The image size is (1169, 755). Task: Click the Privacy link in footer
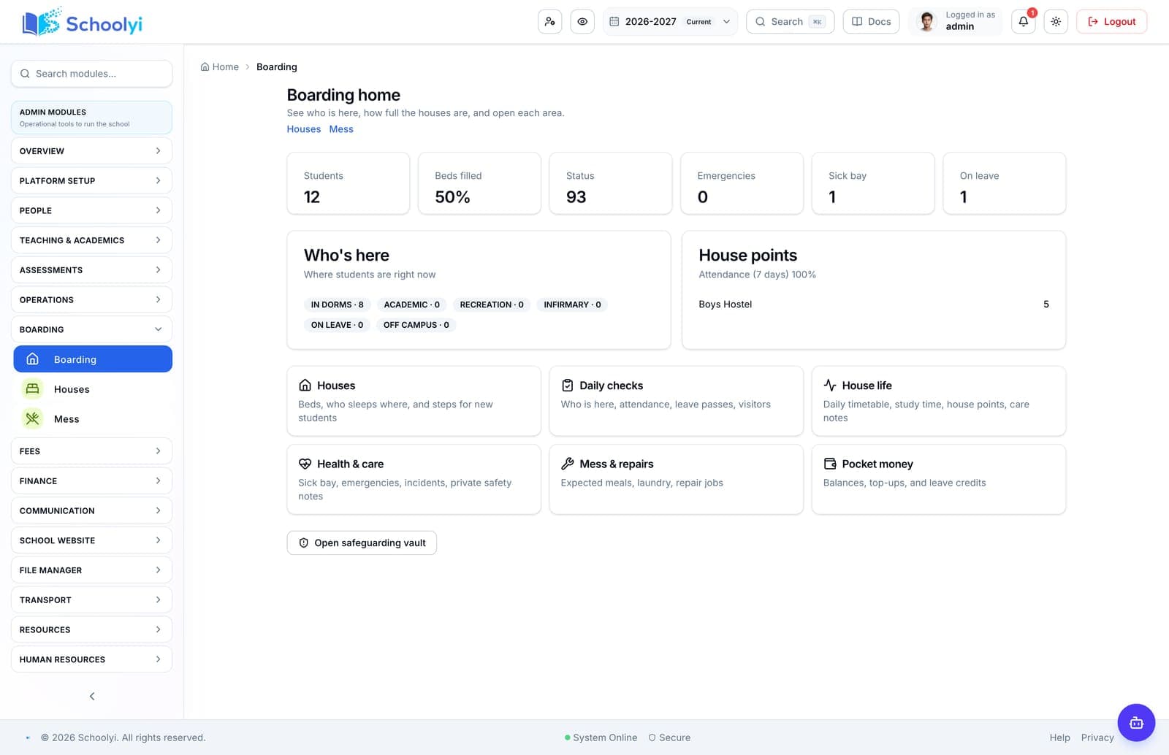click(1097, 737)
